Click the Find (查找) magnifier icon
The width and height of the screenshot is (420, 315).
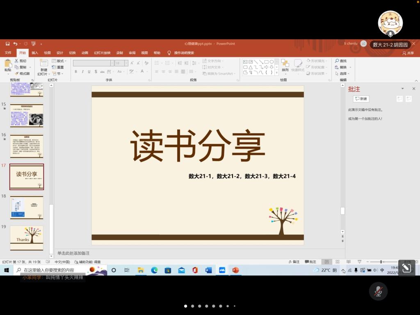(337, 61)
